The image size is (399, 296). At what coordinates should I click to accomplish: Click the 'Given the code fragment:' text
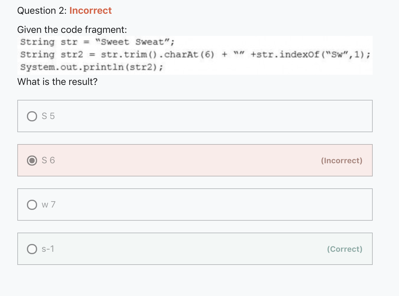point(72,30)
